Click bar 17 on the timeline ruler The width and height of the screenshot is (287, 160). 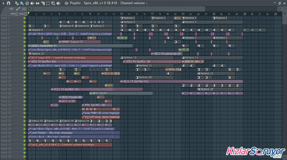coord(152,14)
